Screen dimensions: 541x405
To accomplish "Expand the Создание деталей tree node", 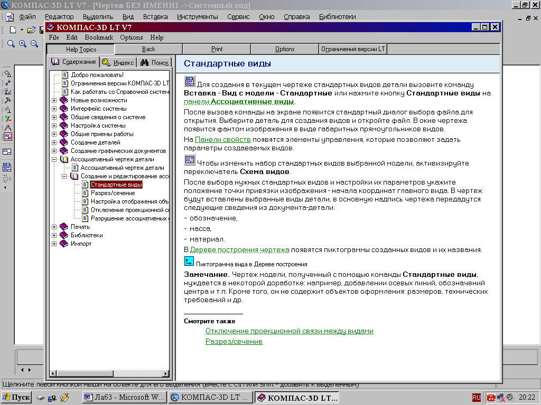I will tap(54, 142).
